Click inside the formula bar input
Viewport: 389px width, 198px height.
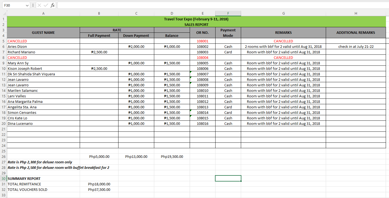pos(223,5)
